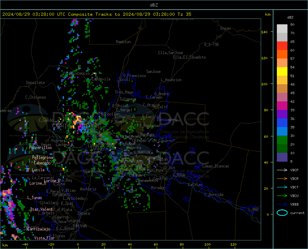308x249 pixels.
Task: Click the 'Diaz_Valent' map label
Action: [x=41, y=209]
